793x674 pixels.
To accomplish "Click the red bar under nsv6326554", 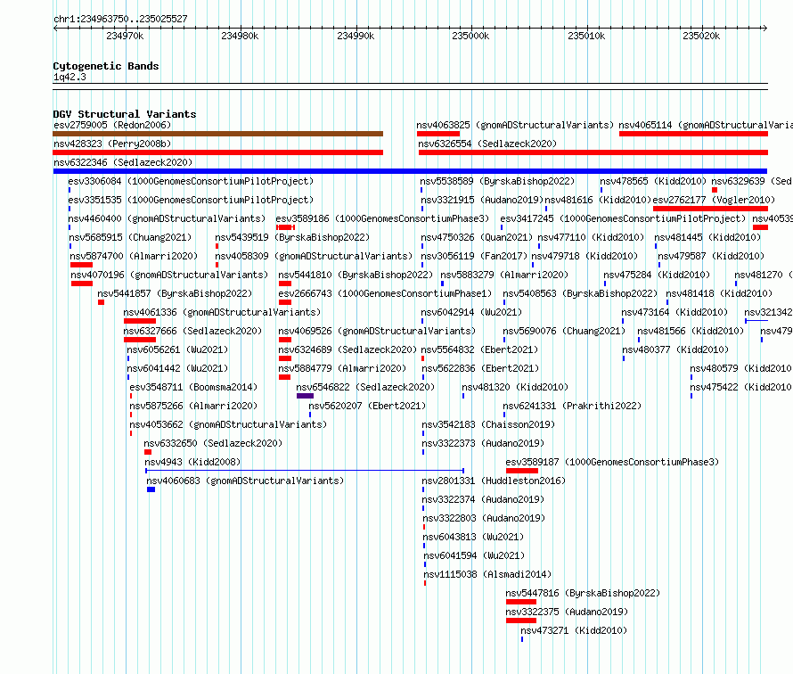I will click(593, 152).
